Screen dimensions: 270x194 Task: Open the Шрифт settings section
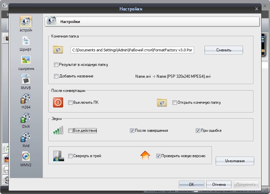[26, 41]
